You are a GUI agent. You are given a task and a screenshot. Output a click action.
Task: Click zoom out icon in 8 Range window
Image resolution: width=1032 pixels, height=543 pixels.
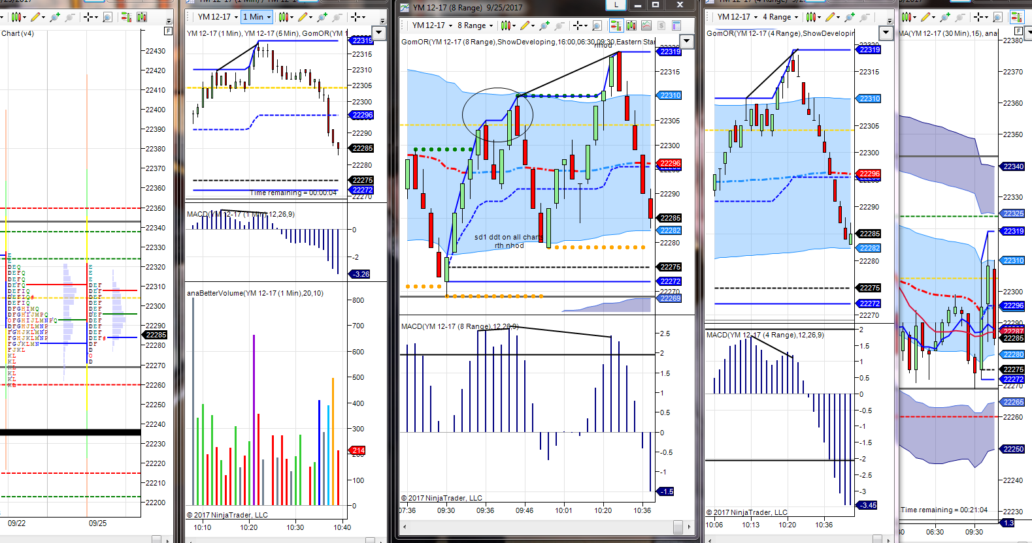(x=559, y=25)
